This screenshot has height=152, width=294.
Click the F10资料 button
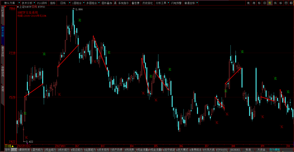42,3
